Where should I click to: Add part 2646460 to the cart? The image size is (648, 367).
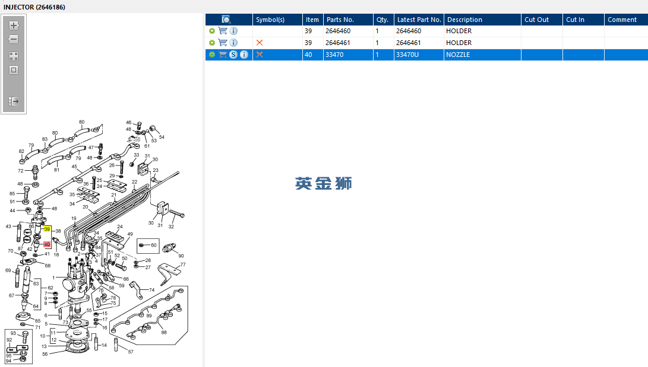tap(223, 31)
